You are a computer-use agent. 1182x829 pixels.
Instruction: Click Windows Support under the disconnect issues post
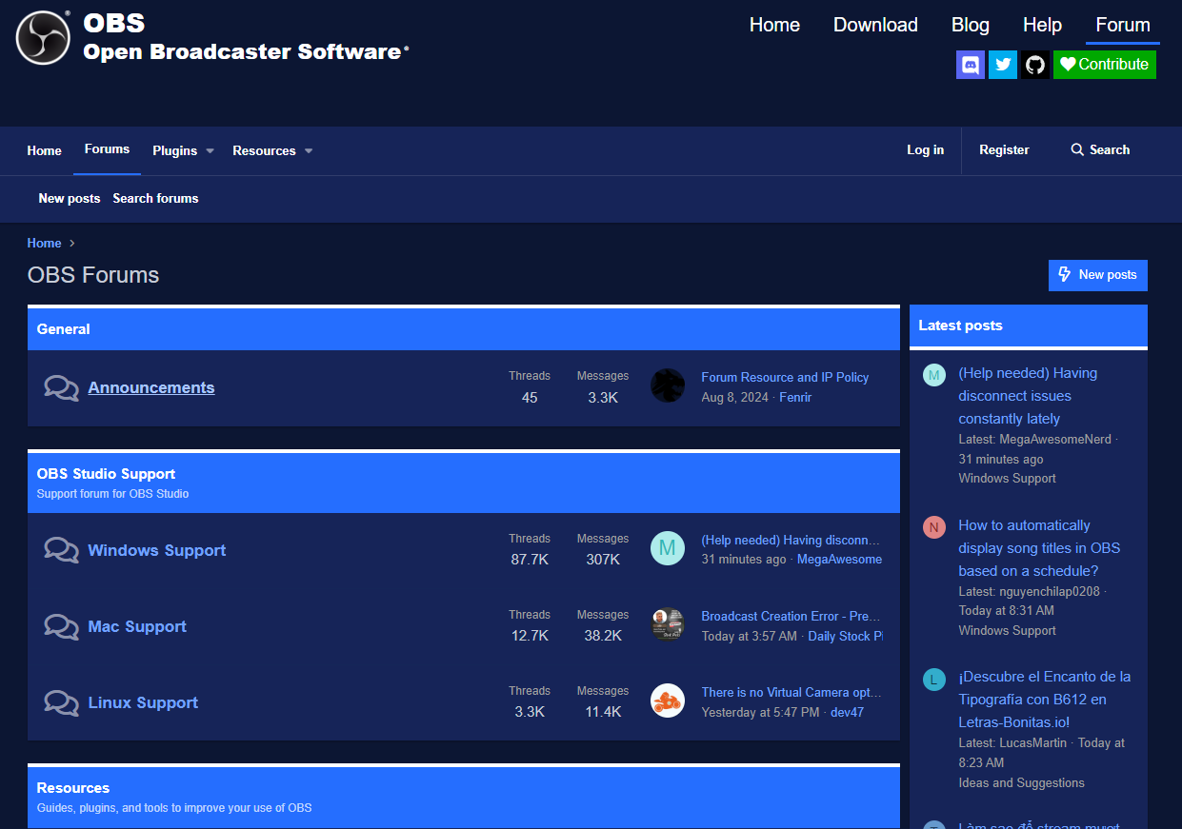[x=1007, y=478]
